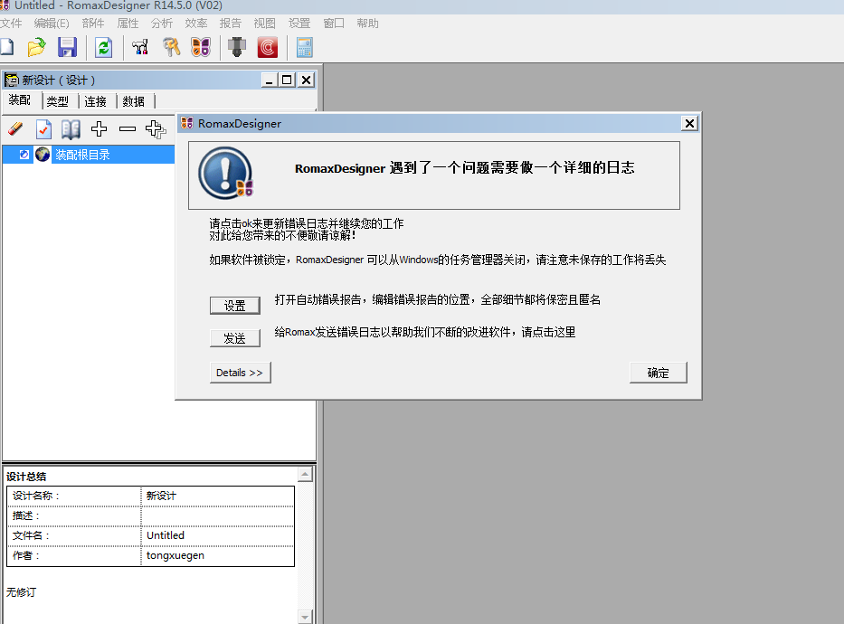Screen dimensions: 844x624
Task: Click the stacked plus expand-all icon
Action: pyautogui.click(x=156, y=129)
